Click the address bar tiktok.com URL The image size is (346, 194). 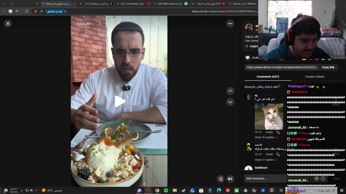224,11
